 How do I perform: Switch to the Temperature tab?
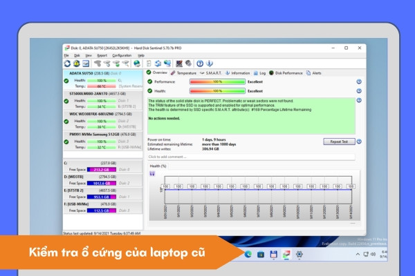pos(183,73)
